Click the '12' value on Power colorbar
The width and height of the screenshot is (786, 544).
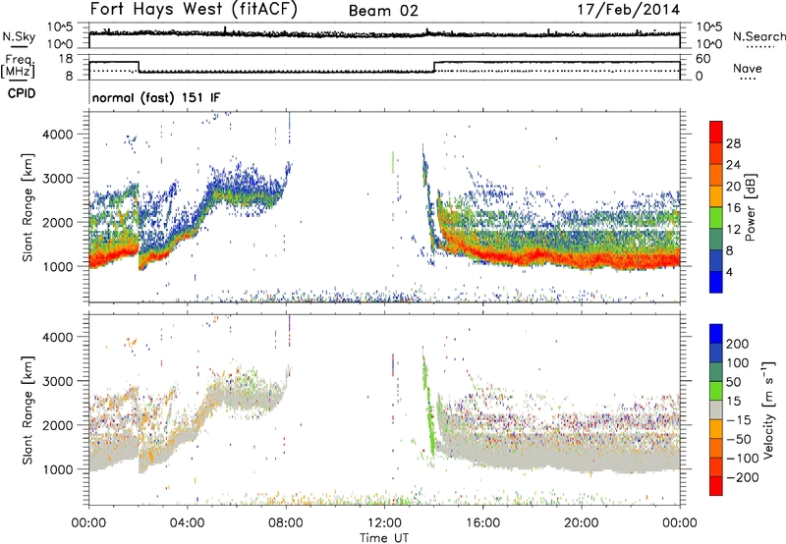coord(733,230)
